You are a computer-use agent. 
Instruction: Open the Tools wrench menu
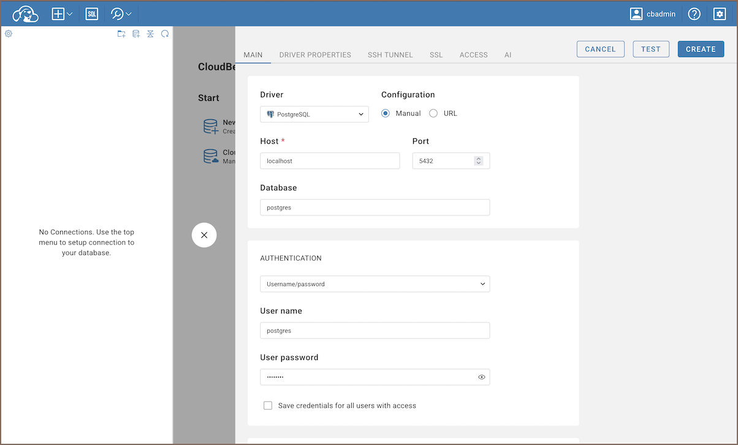[x=121, y=13]
